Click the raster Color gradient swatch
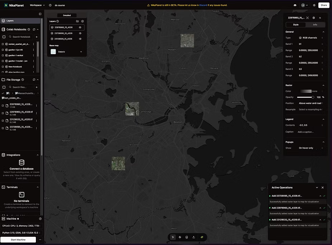The width and height of the screenshot is (332, 245). [x=305, y=91]
